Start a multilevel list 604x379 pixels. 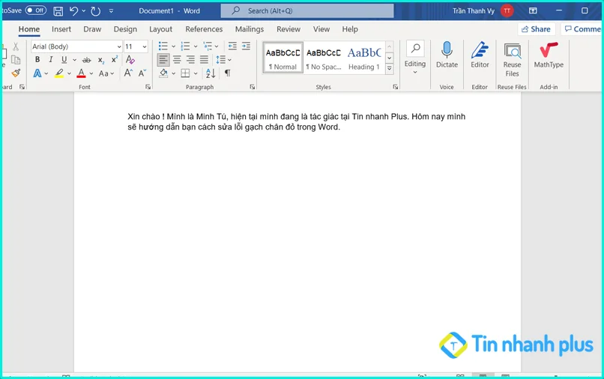[208, 46]
